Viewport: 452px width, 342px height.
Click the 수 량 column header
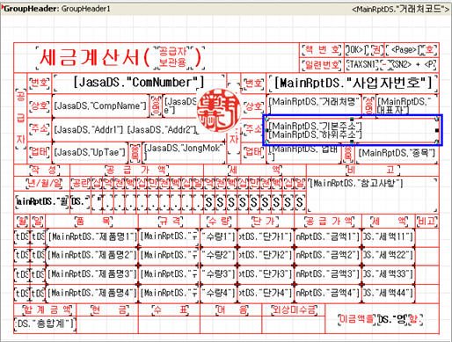pyautogui.click(x=218, y=221)
